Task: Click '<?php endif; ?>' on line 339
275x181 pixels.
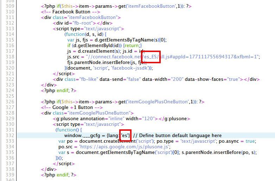Action: tap(59, 175)
